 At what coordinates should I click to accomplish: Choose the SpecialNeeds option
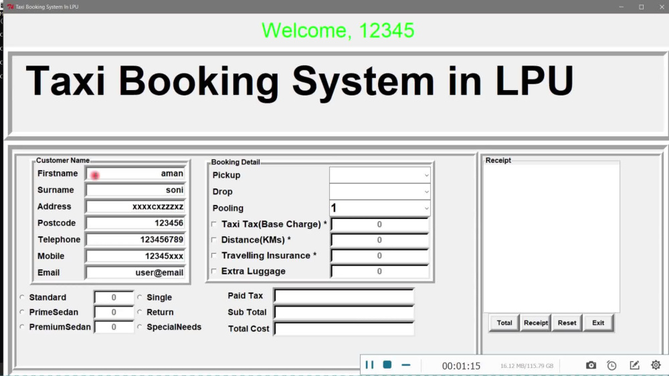click(x=140, y=327)
